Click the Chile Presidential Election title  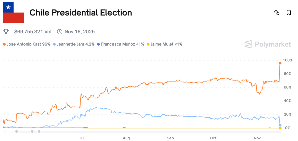point(81,13)
